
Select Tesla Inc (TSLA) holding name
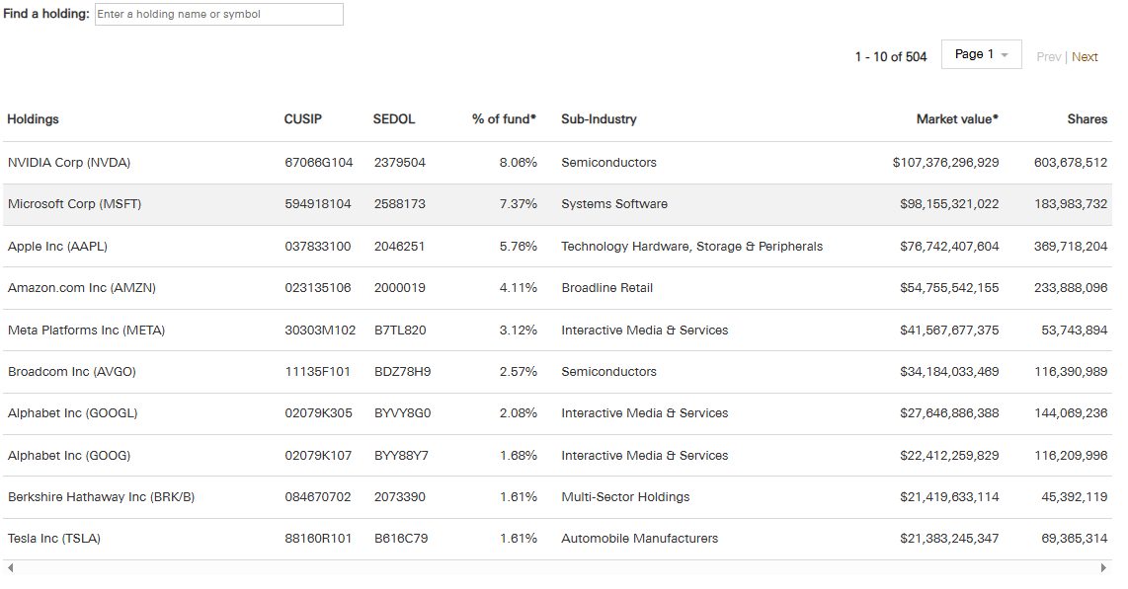pyautogui.click(x=54, y=539)
